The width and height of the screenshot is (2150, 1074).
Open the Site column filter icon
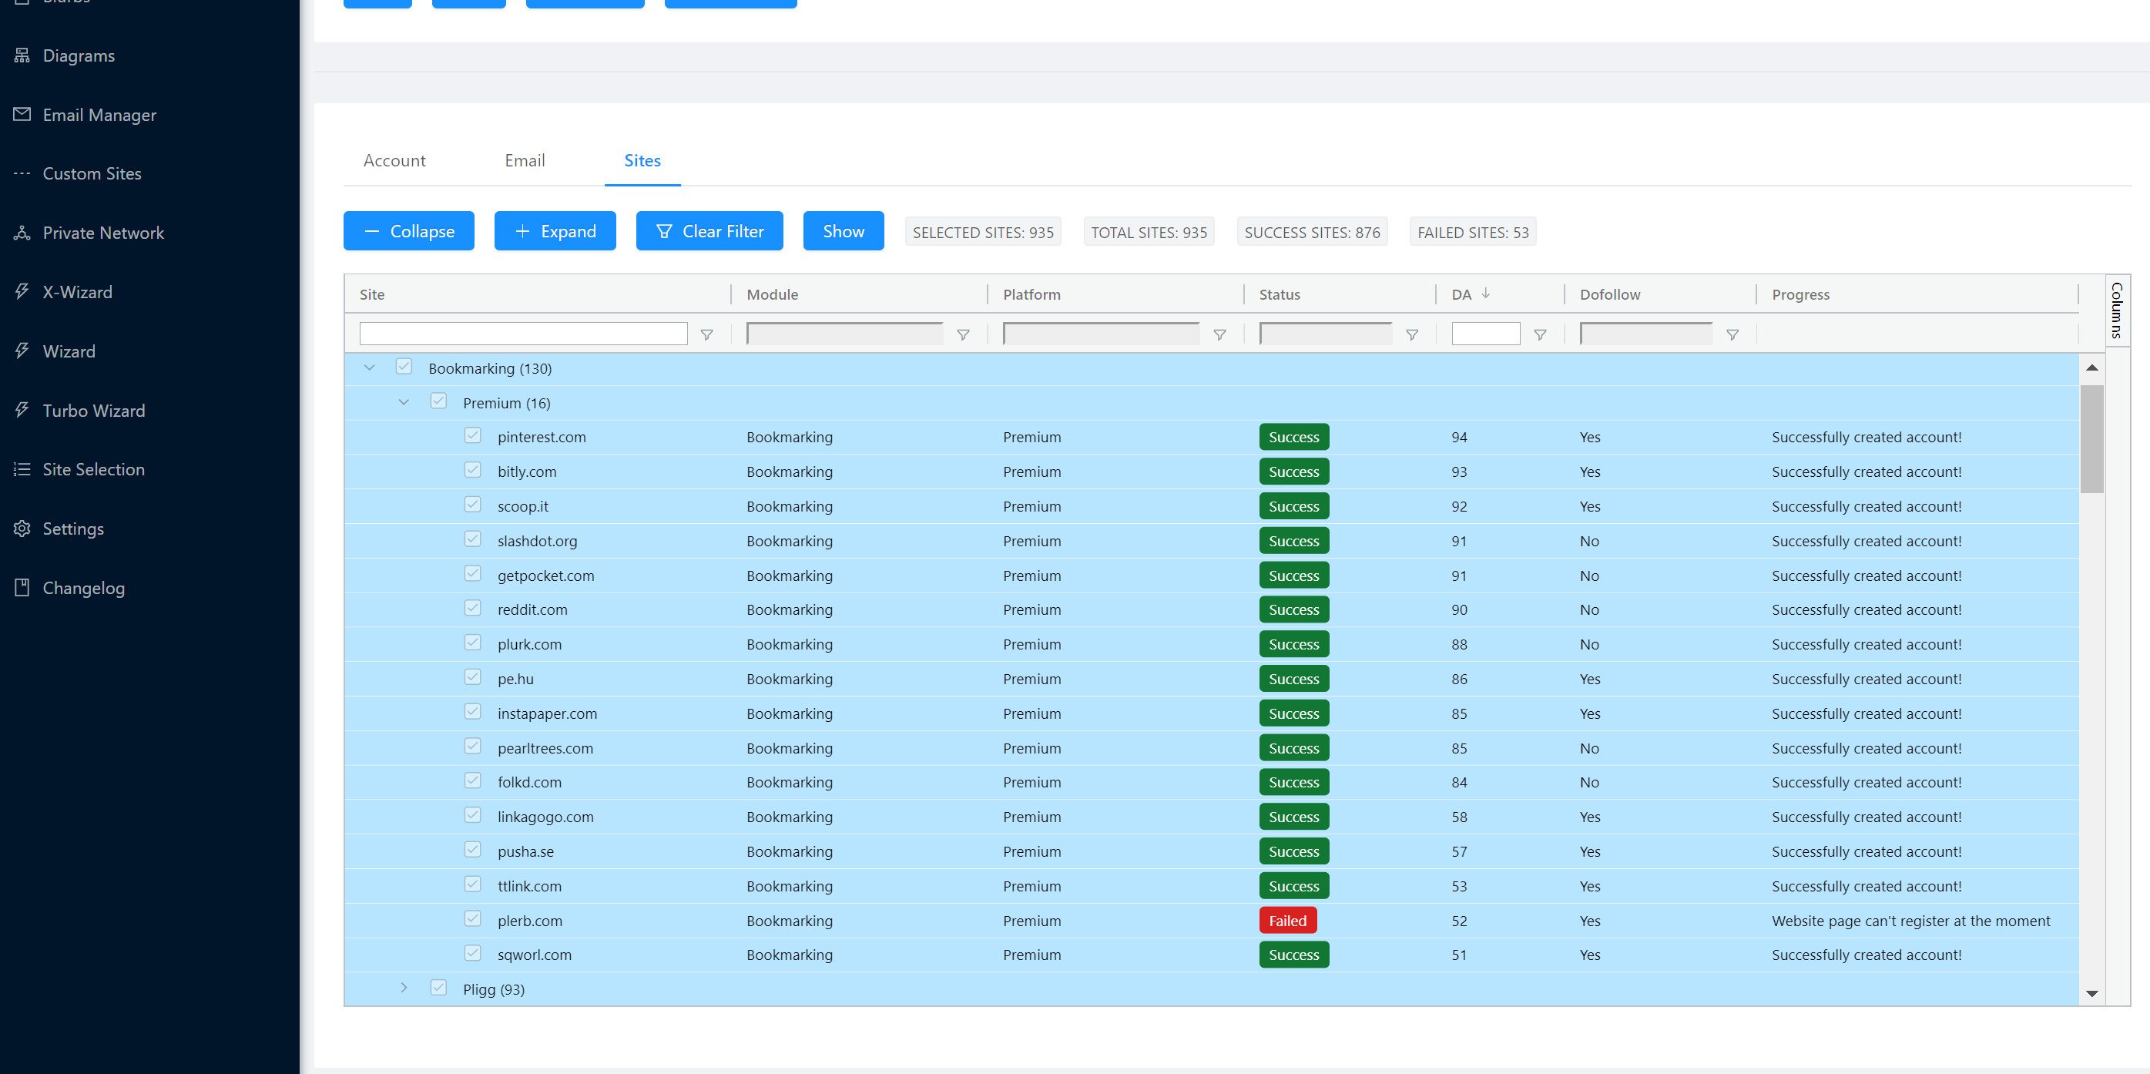[707, 334]
